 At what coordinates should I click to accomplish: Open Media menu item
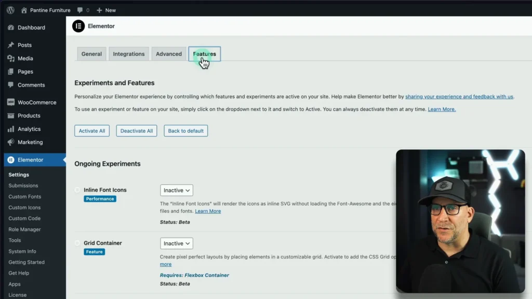pos(25,58)
